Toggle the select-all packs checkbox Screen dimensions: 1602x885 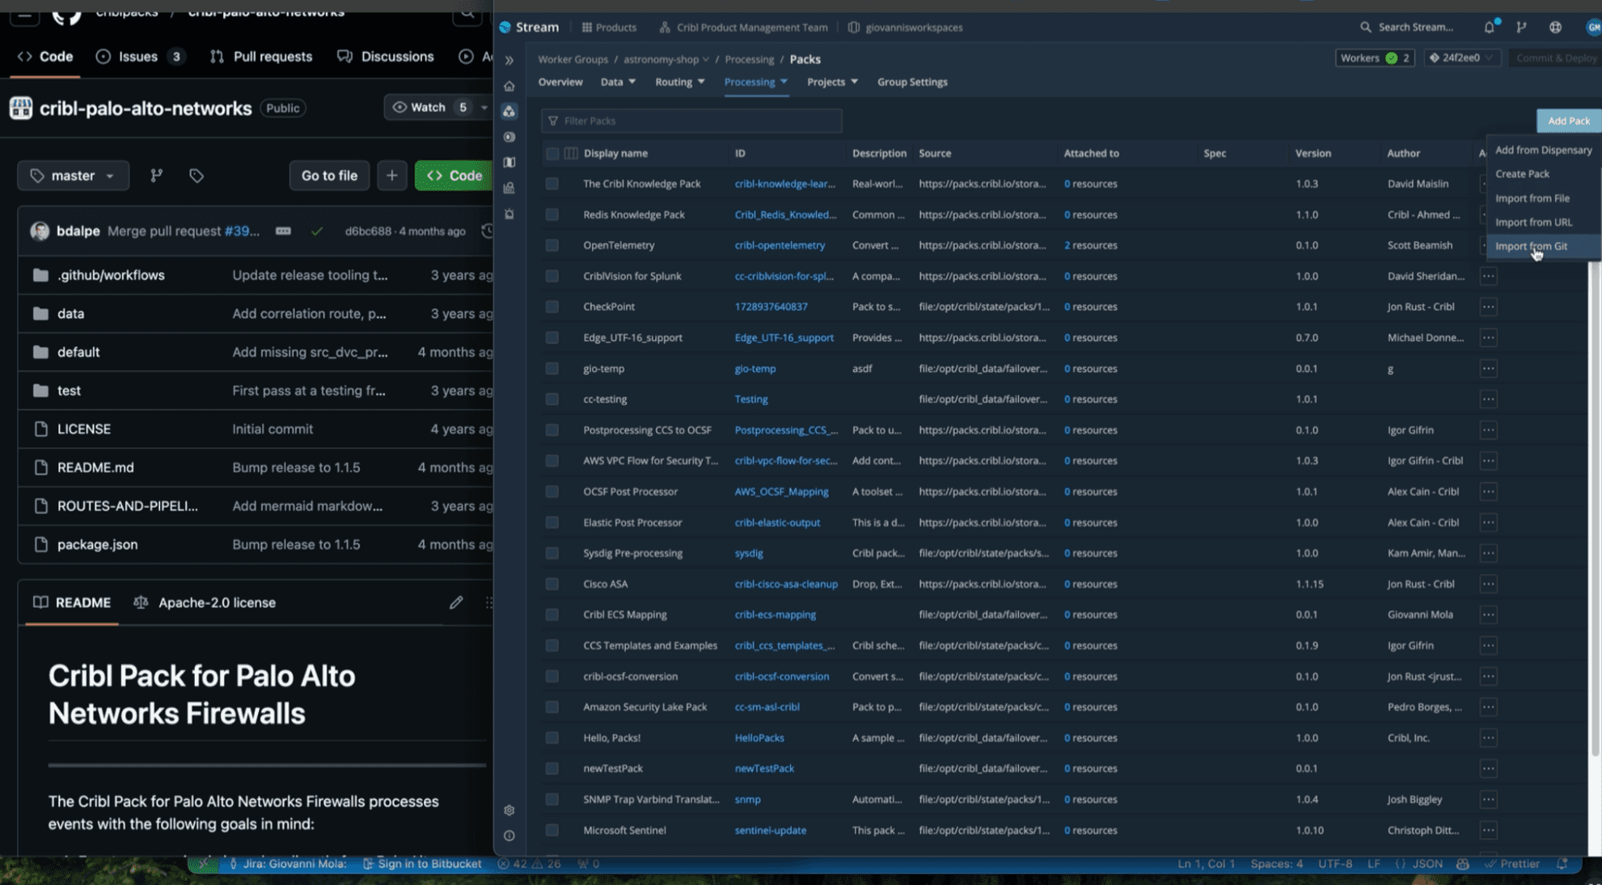click(552, 153)
